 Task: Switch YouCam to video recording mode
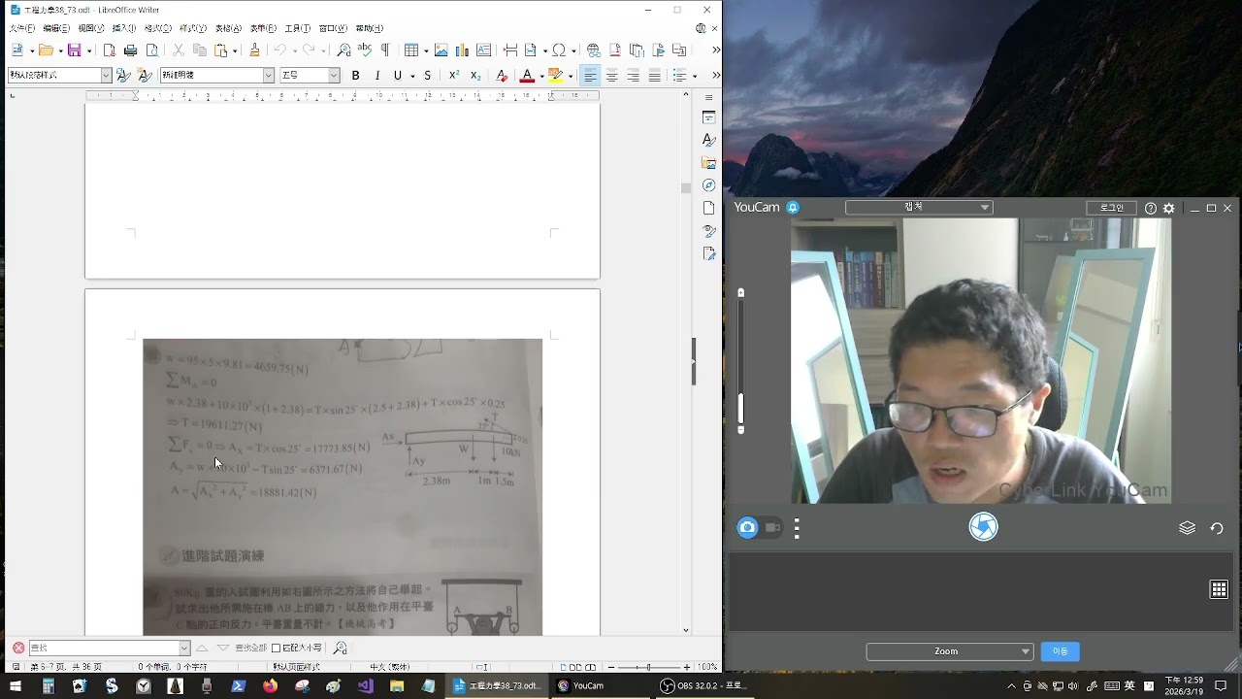[773, 528]
